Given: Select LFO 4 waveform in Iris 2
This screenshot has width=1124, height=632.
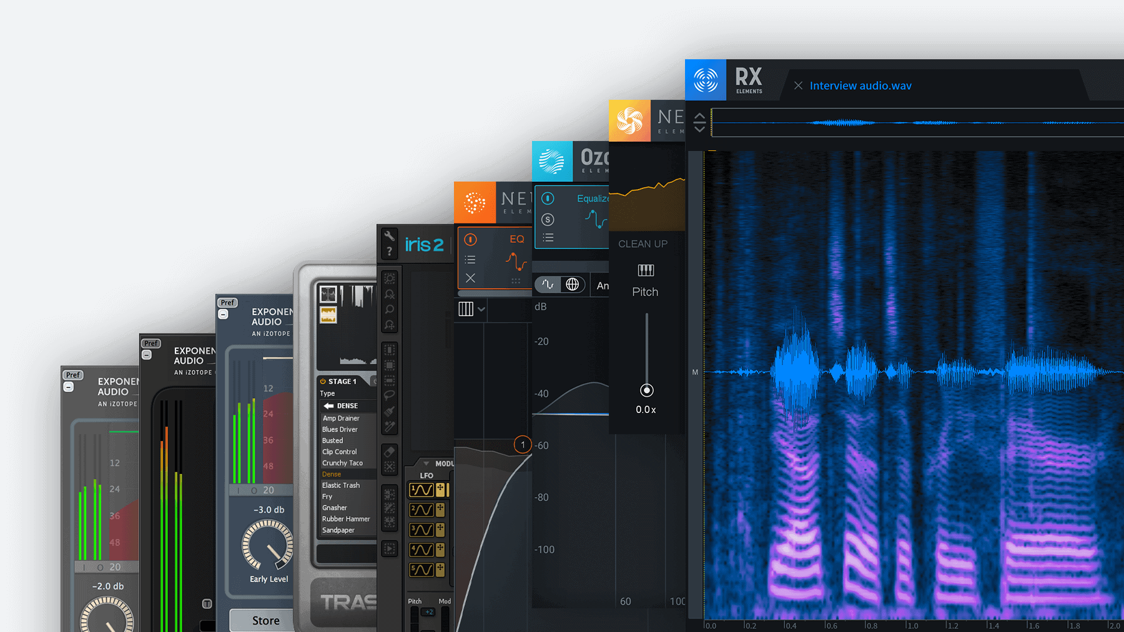Looking at the screenshot, I should click(421, 550).
